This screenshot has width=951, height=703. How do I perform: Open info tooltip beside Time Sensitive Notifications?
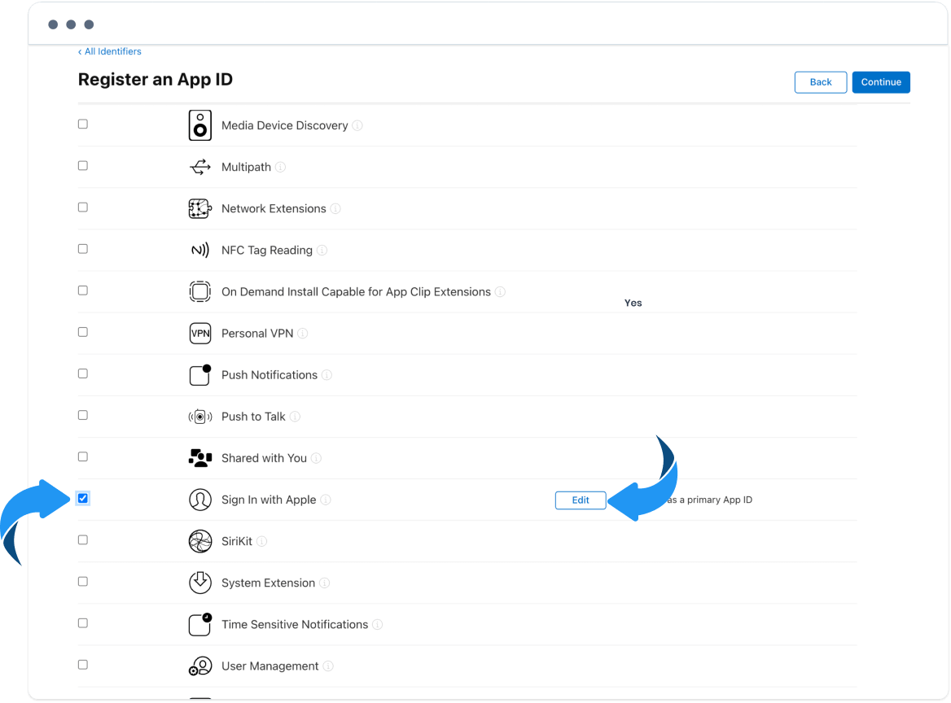coord(377,624)
